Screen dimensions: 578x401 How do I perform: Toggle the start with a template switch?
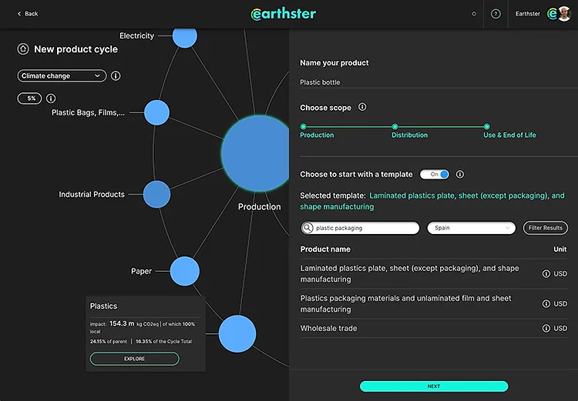coord(435,174)
